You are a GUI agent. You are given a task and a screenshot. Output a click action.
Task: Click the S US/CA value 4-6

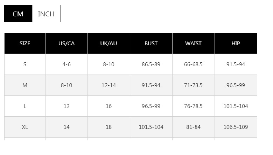point(66,64)
